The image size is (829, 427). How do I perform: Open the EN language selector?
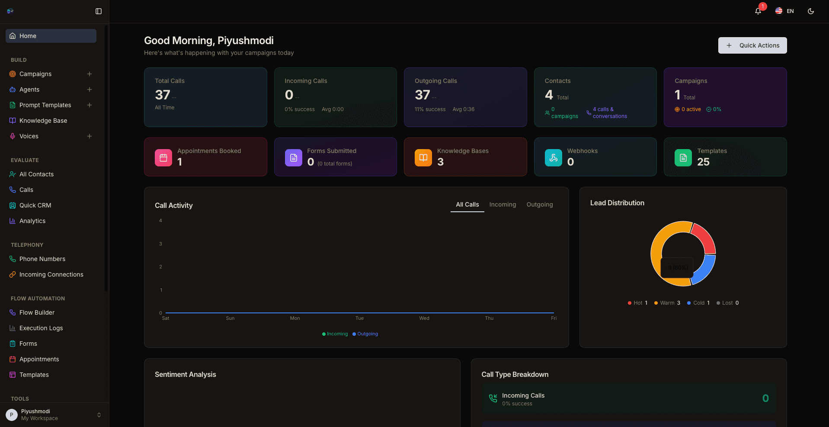(784, 11)
